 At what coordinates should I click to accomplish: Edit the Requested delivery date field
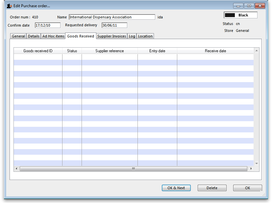[x=114, y=25]
